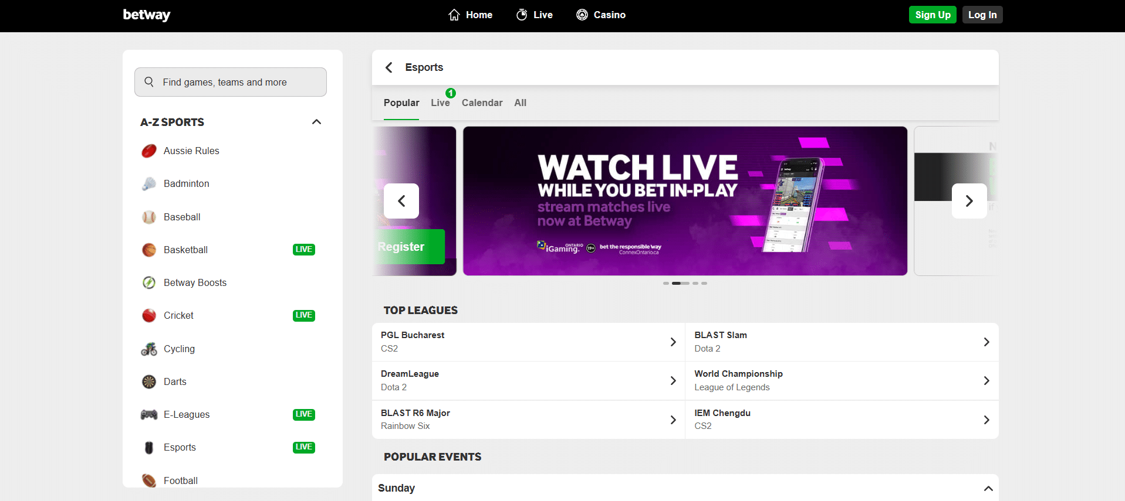Click the betway logo
The width and height of the screenshot is (1125, 501).
[x=147, y=15]
